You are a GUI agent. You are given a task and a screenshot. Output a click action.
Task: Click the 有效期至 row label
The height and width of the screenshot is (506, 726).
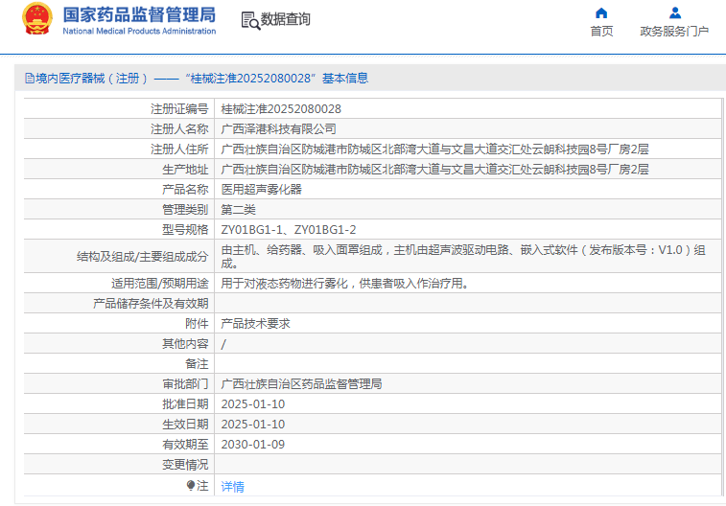[185, 445]
